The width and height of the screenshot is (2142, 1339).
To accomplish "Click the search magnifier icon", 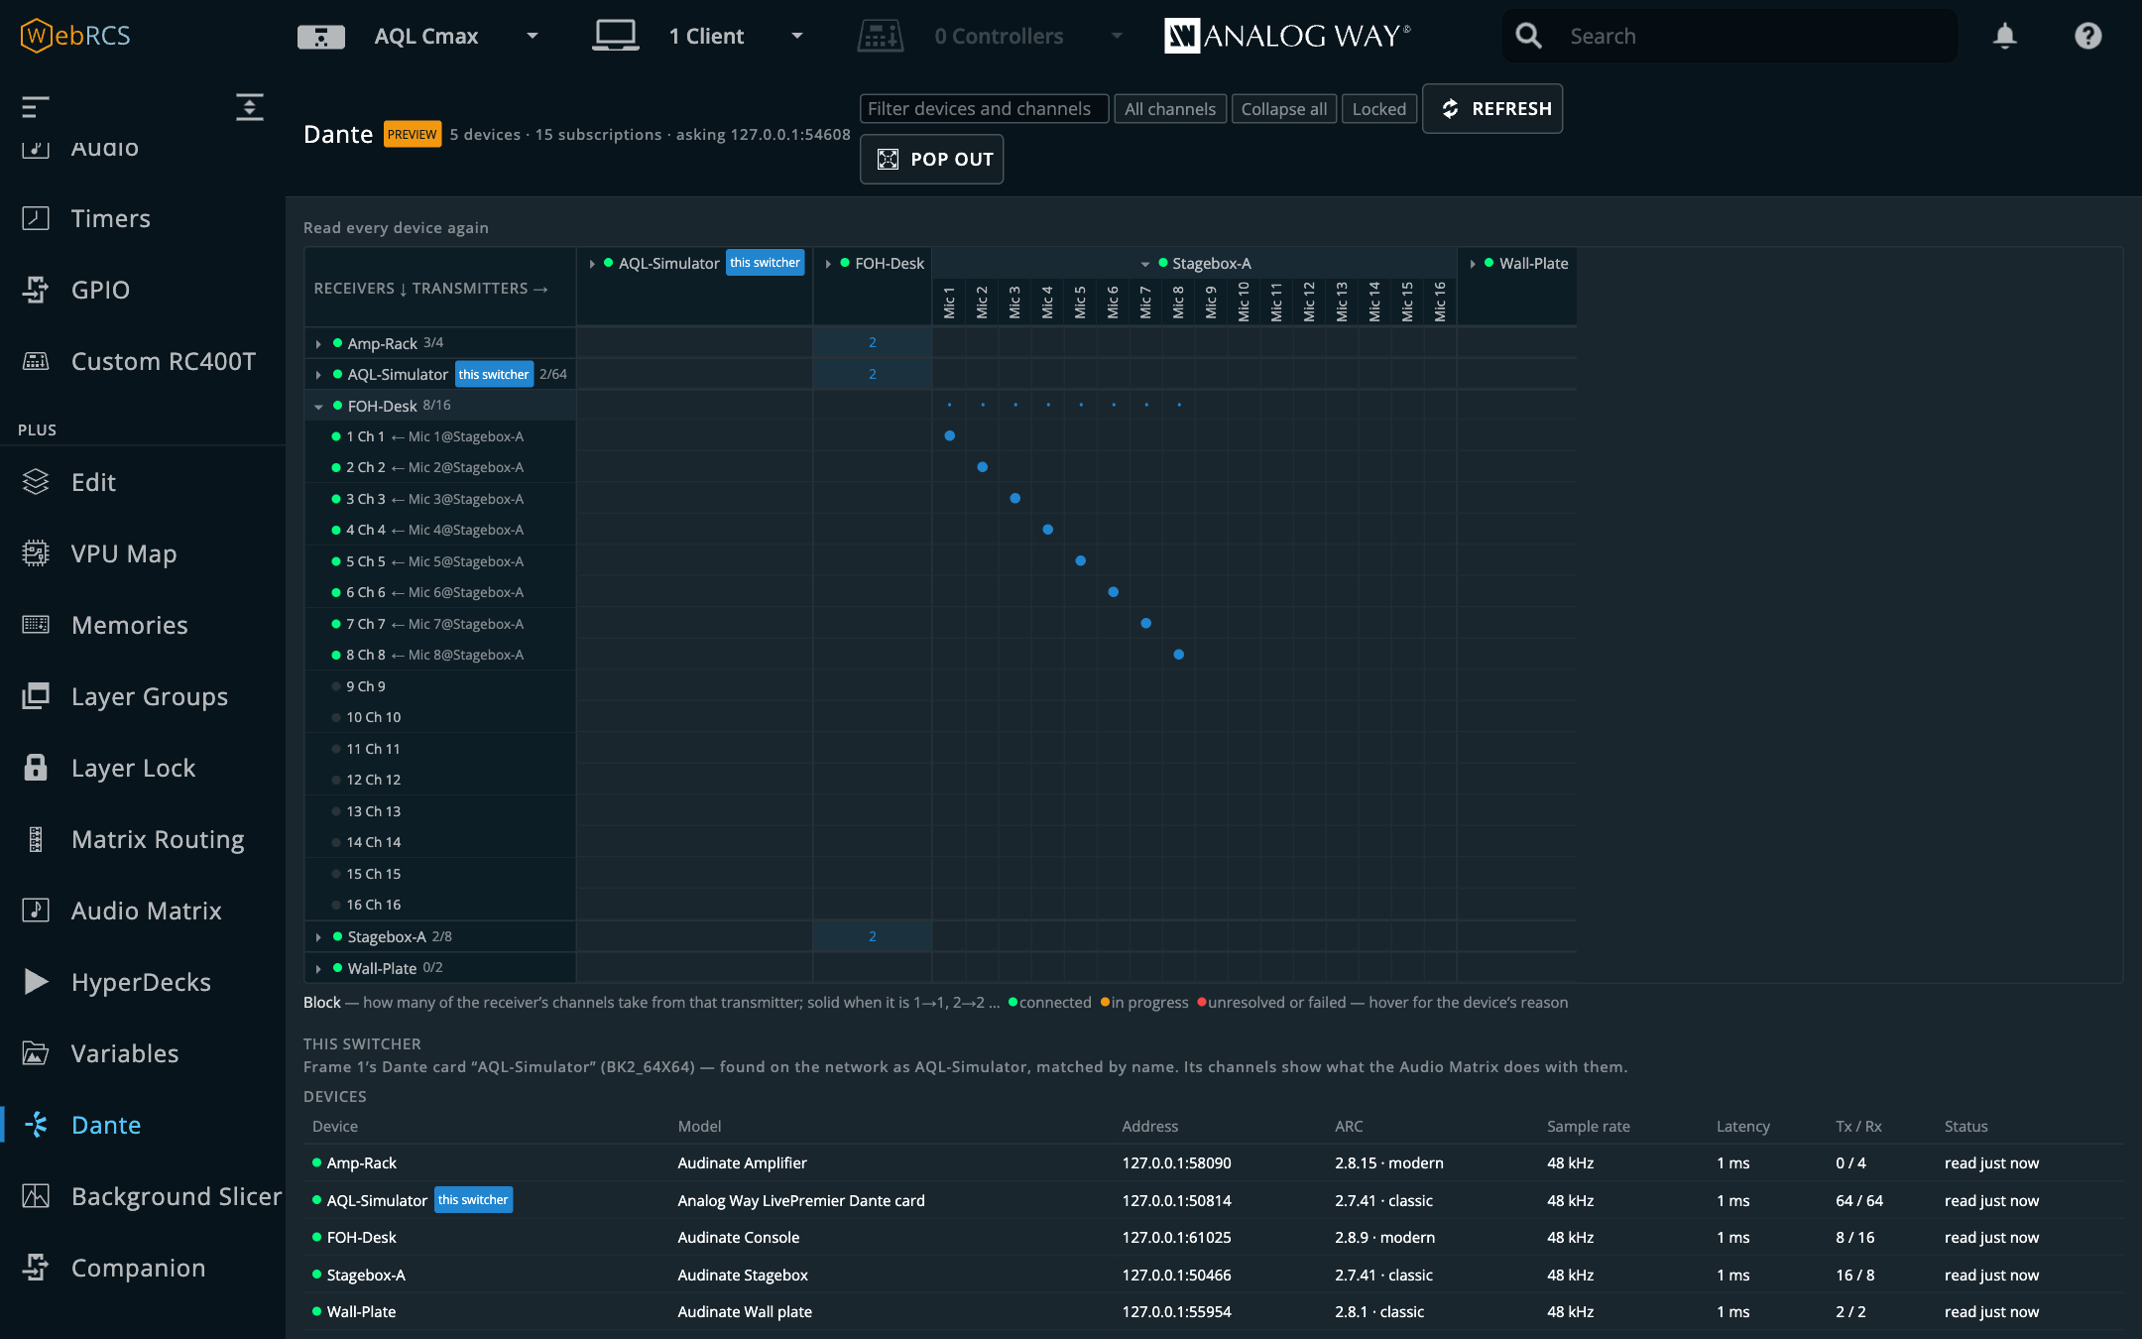I will tap(1528, 36).
